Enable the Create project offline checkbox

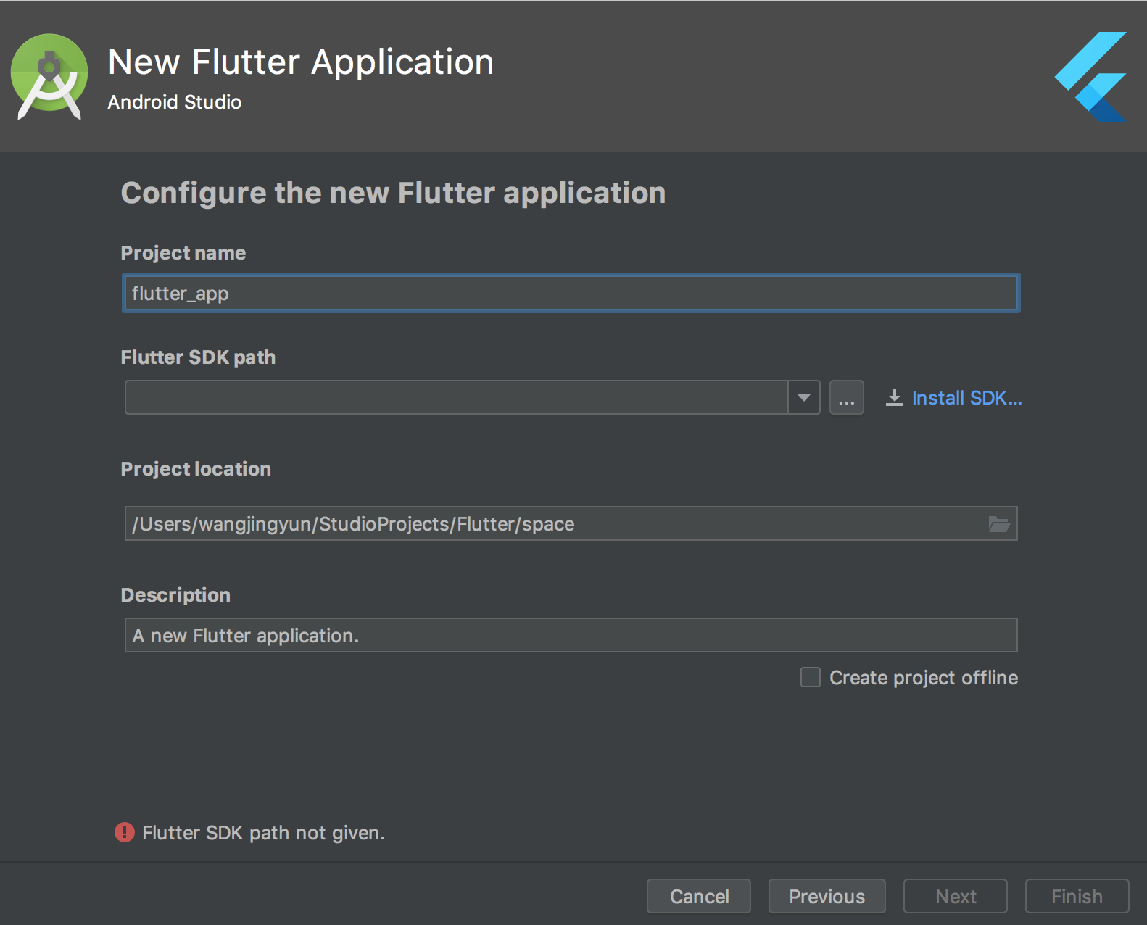coord(811,677)
